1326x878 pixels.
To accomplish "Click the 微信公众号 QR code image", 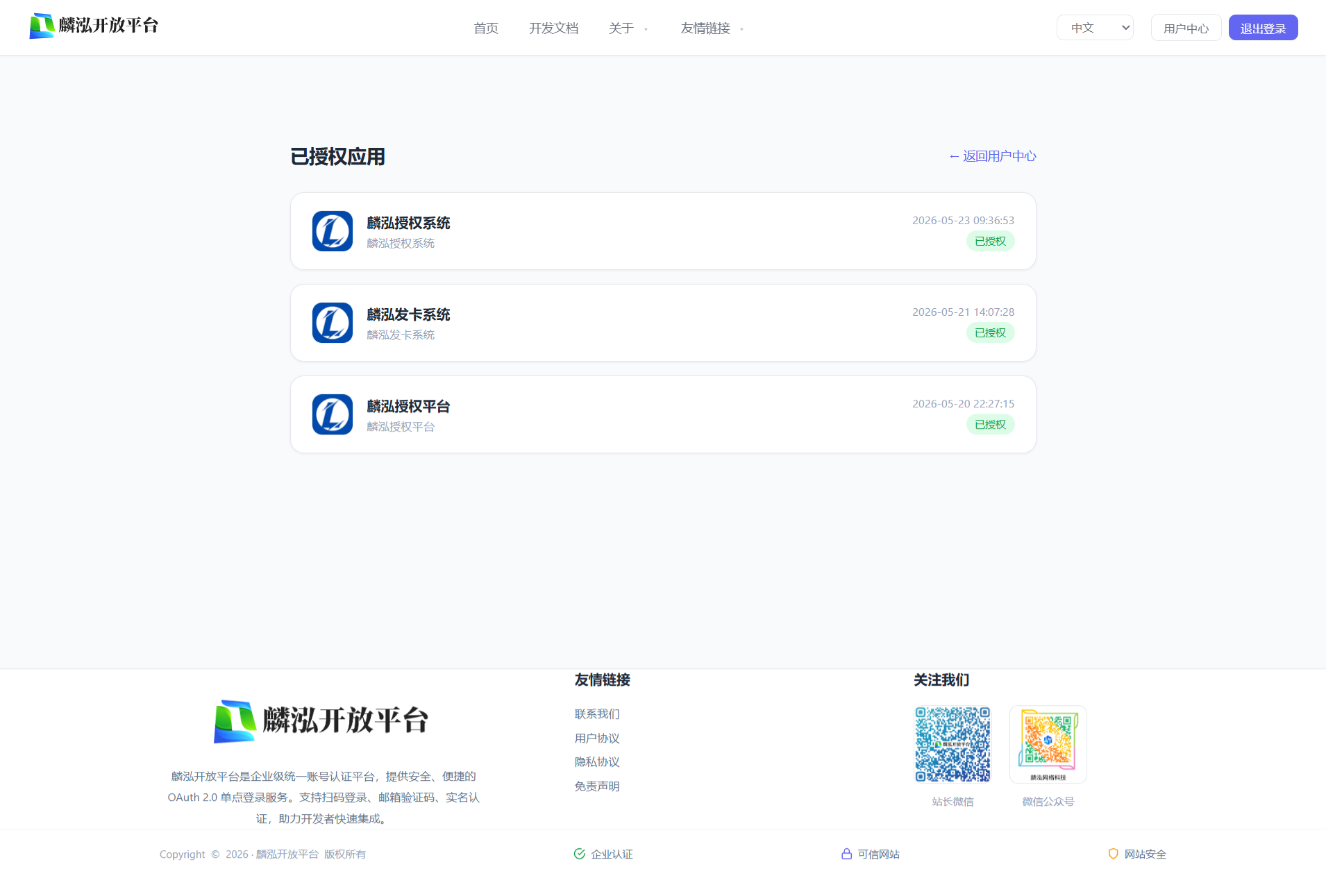I will pos(1048,744).
